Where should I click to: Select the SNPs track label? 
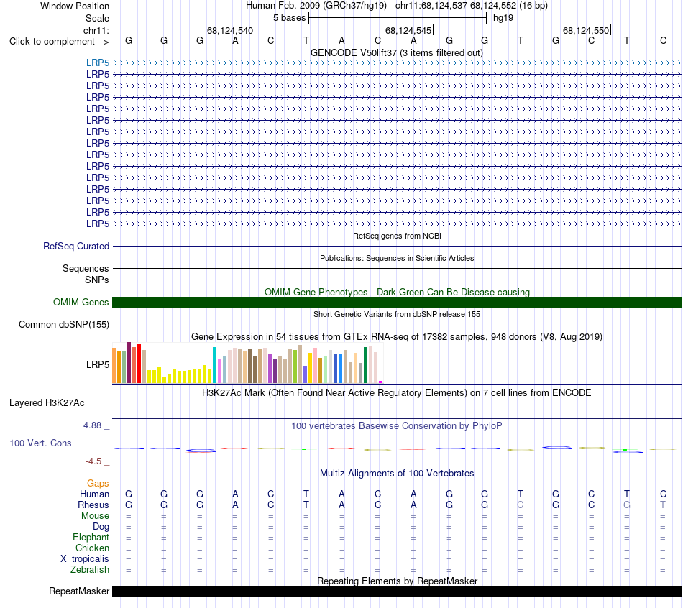[97, 280]
